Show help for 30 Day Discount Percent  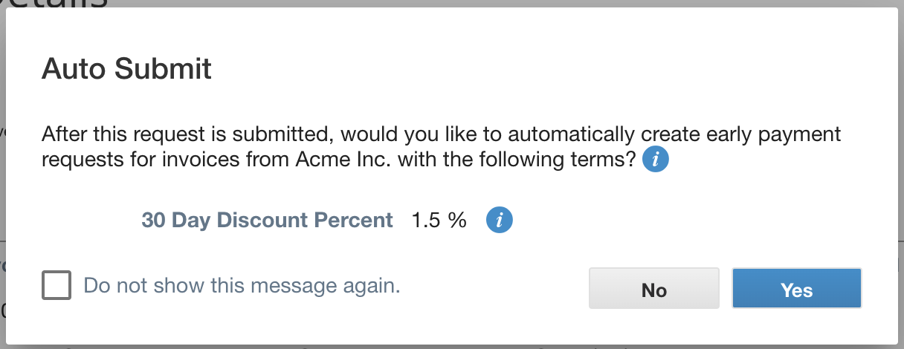pos(500,220)
